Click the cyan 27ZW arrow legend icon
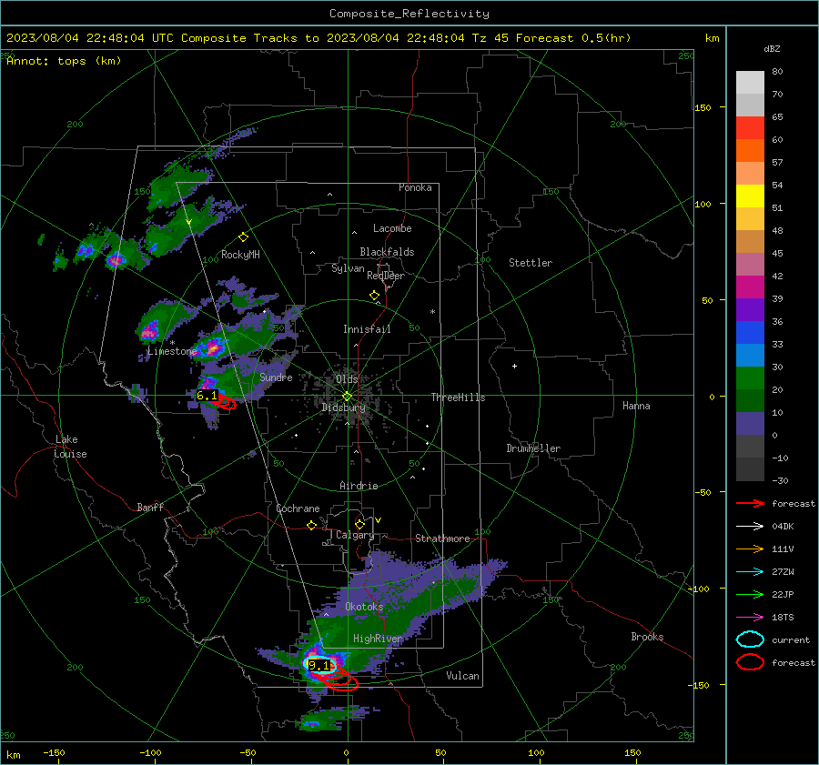The image size is (819, 765). coord(750,572)
